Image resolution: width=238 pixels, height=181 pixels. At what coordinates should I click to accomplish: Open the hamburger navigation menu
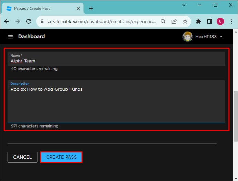(10, 37)
